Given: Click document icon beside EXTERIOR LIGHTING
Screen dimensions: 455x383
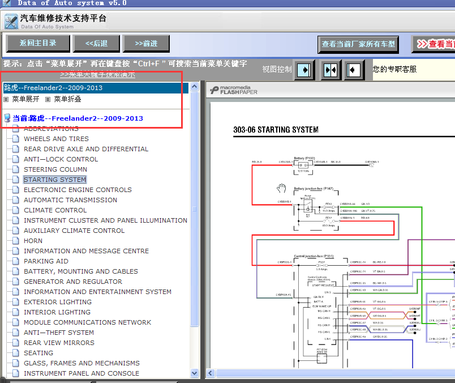Looking at the screenshot, I should (x=16, y=302).
